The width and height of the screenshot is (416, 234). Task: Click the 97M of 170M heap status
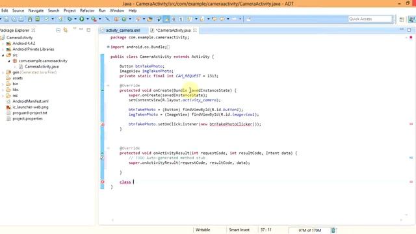[x=309, y=230]
